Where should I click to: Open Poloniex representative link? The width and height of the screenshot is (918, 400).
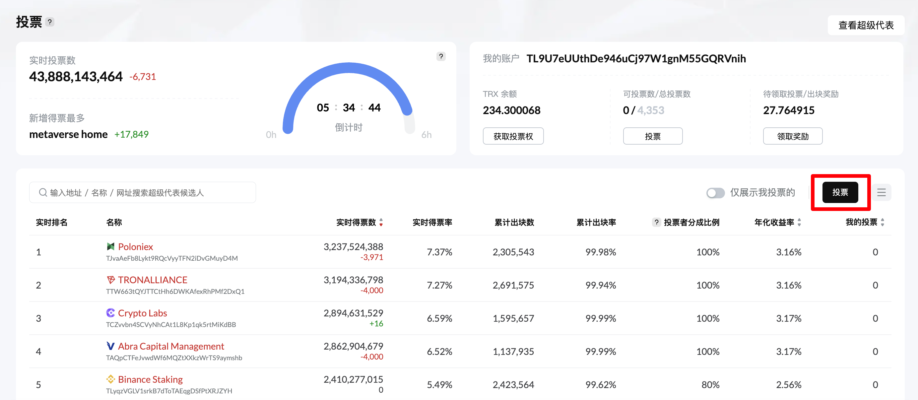tap(135, 247)
